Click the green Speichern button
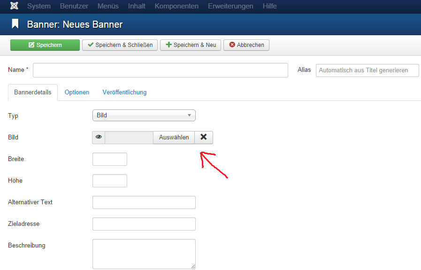Viewport: 421px width, 270px height. [x=45, y=45]
